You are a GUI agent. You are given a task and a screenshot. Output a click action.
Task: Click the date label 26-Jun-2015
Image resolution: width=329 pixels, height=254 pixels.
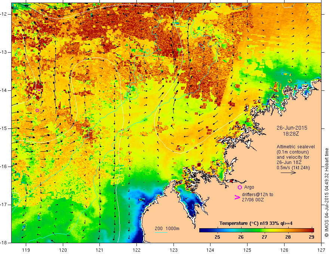point(292,128)
